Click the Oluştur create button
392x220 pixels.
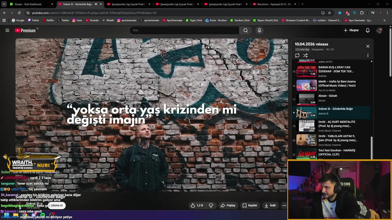[x=351, y=30]
